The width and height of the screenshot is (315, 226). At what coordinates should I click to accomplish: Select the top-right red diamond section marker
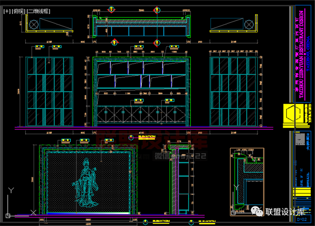(x=157, y=9)
